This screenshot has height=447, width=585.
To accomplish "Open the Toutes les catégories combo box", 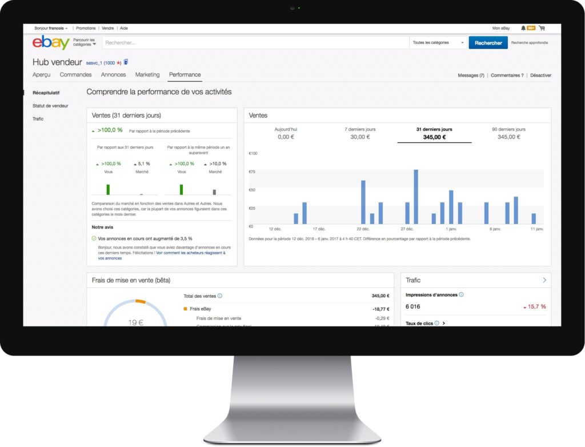I will [x=438, y=43].
